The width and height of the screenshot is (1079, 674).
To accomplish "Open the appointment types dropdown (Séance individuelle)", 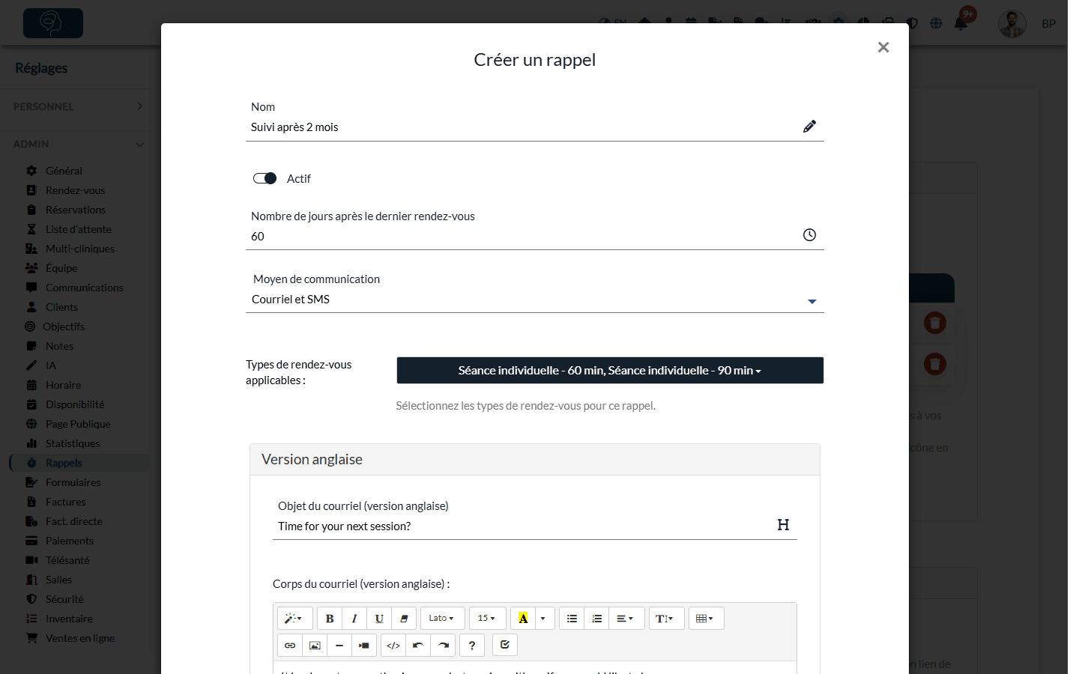I will pos(610,371).
